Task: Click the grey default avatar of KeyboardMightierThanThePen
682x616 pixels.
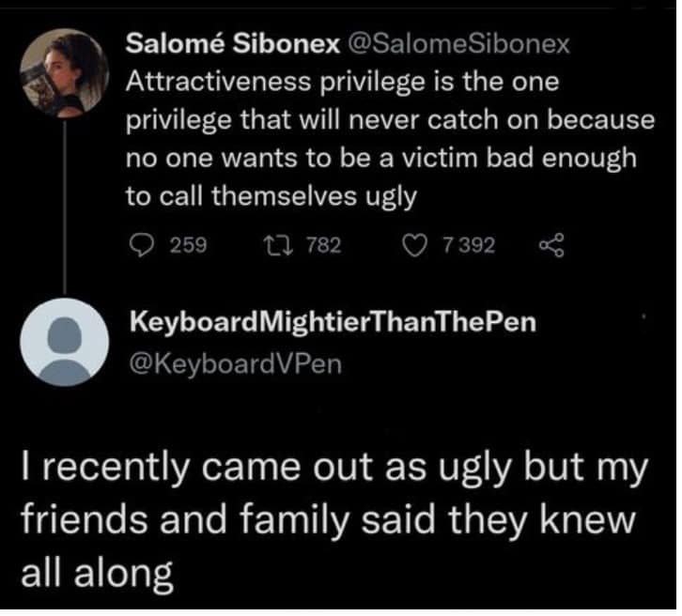Action: click(65, 344)
